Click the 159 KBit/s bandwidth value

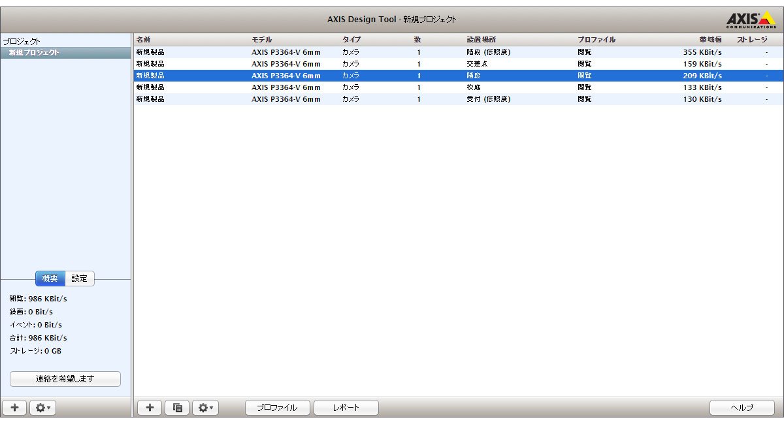(x=702, y=64)
